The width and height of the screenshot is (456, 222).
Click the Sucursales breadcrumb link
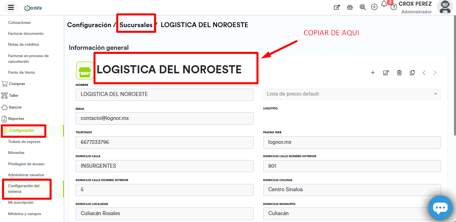coord(136,25)
